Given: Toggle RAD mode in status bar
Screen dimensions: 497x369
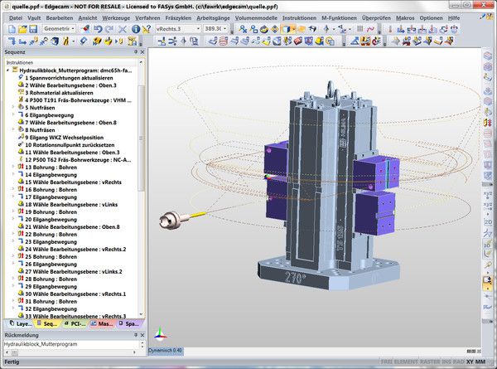Looking at the screenshot, I should (x=459, y=362).
